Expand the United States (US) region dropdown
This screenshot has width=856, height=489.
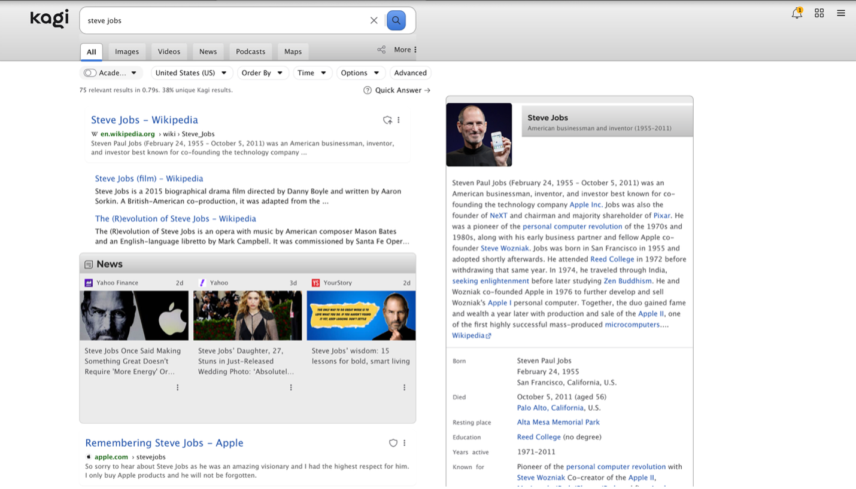pos(190,73)
